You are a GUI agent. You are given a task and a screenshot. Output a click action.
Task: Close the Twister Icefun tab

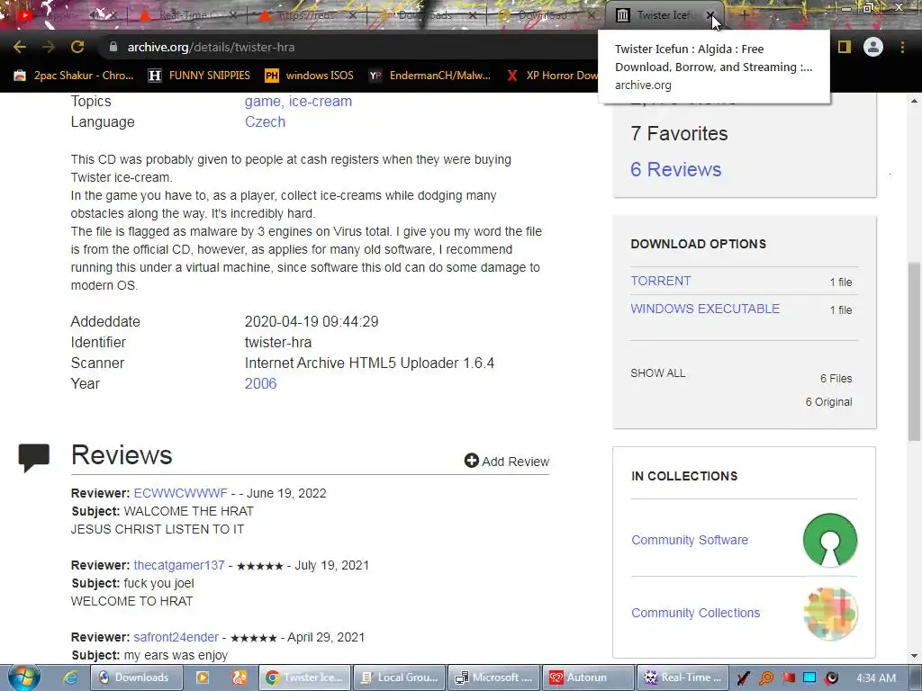pos(710,15)
